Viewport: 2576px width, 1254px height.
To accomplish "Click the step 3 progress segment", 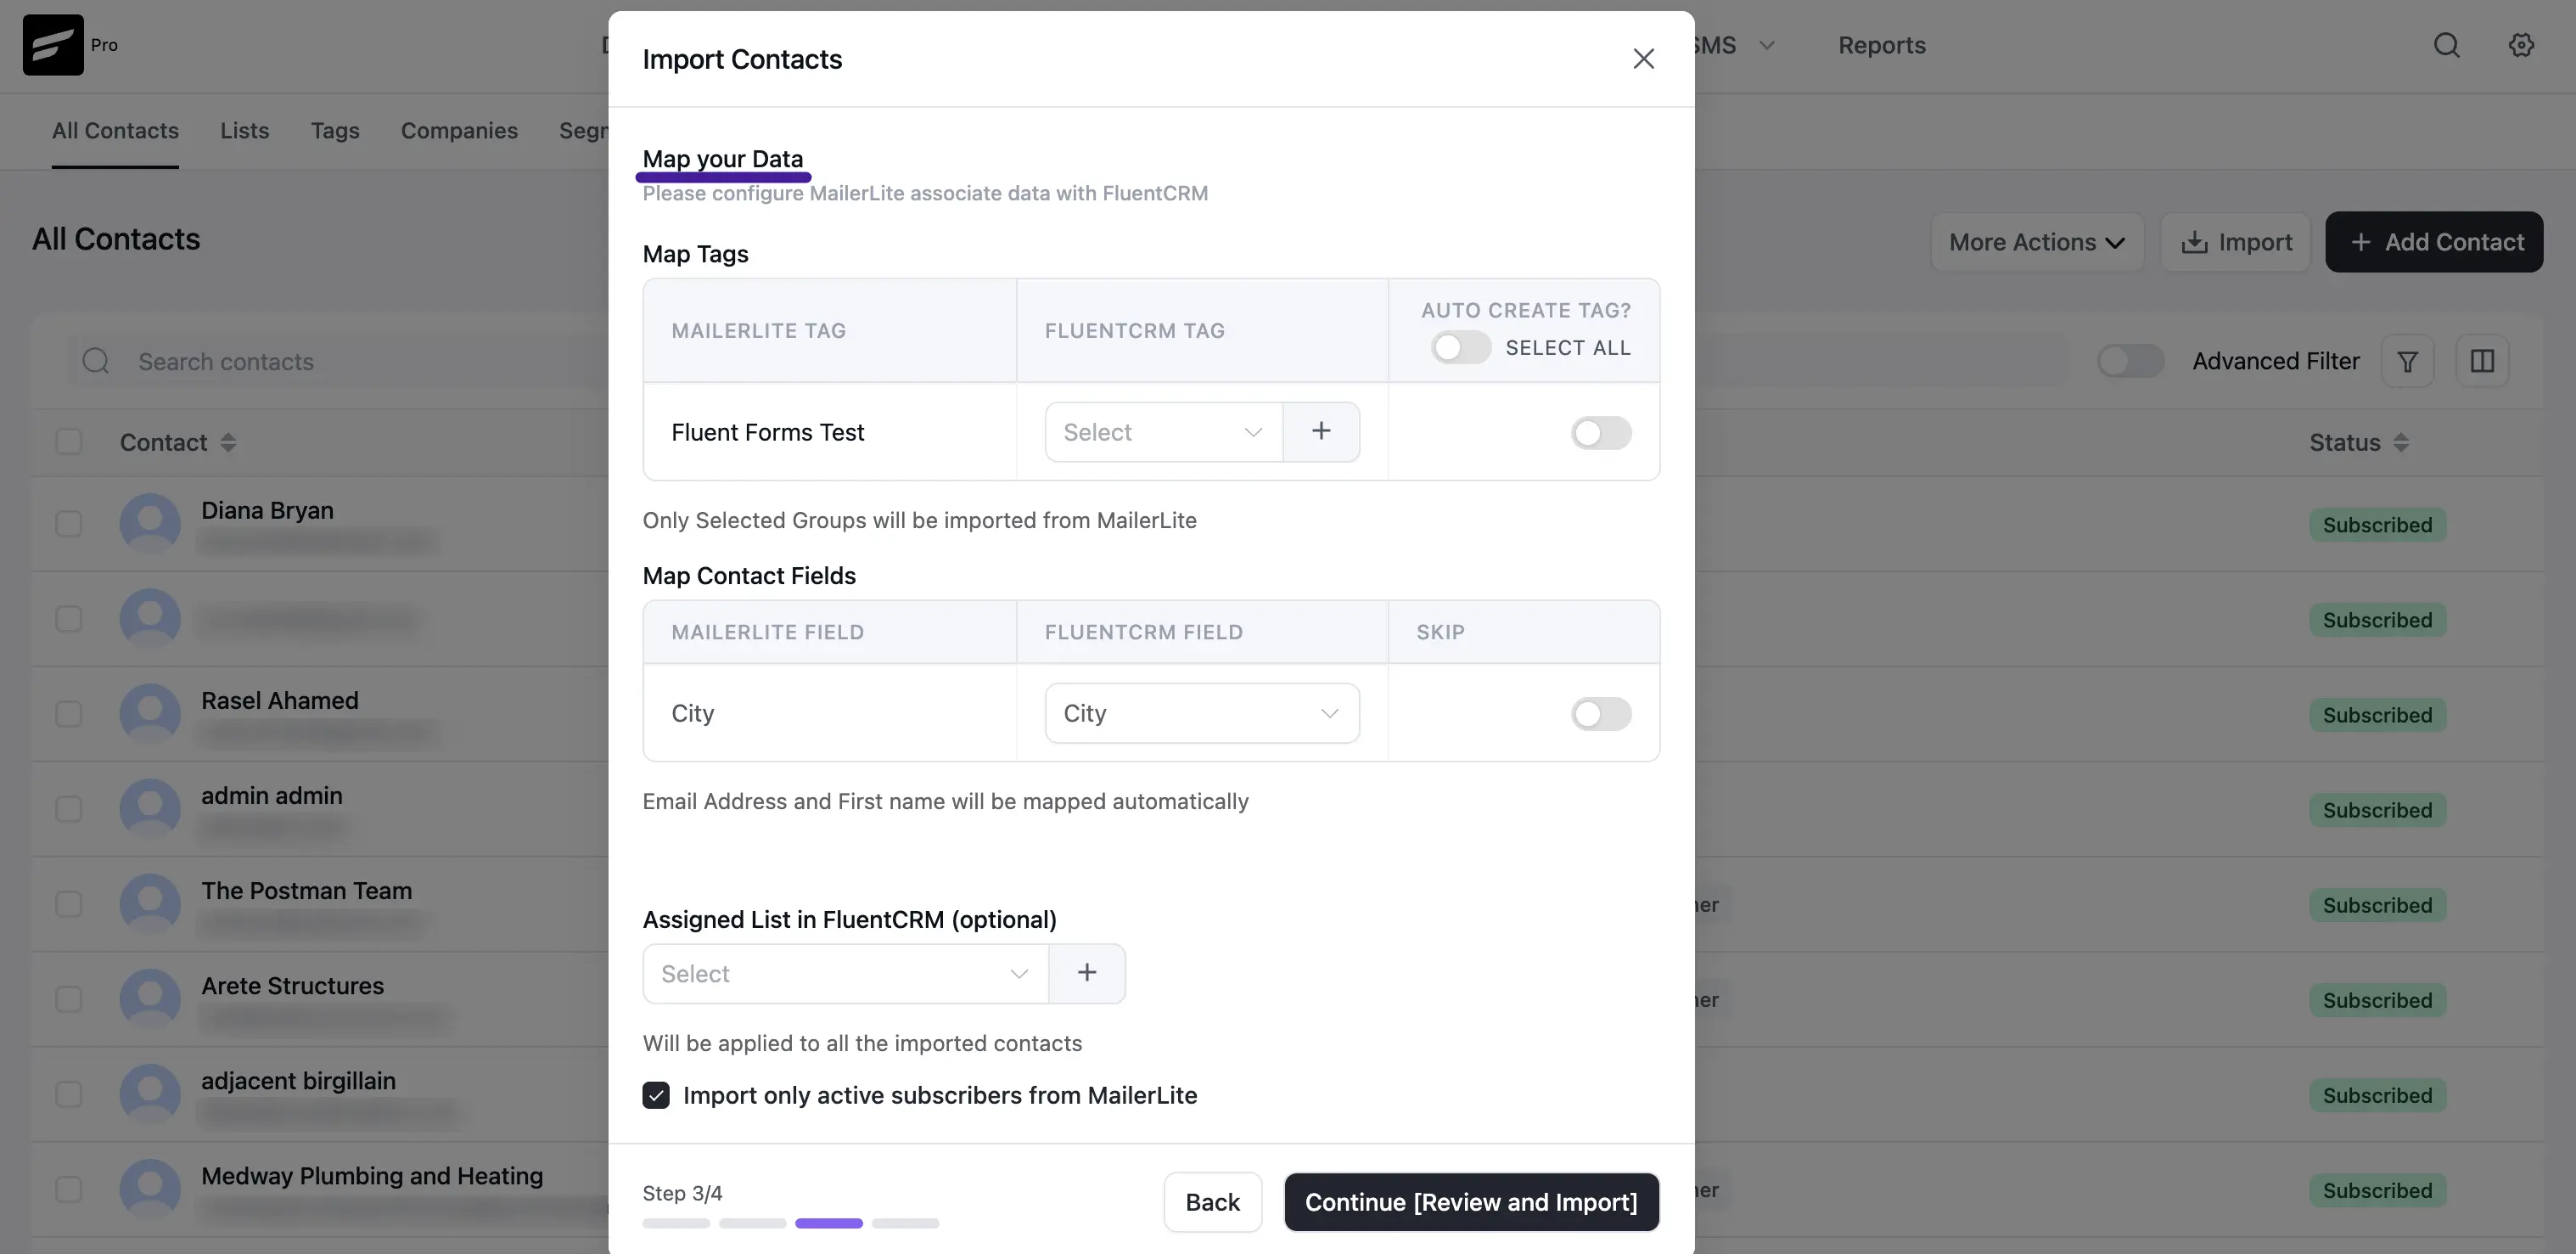I will click(x=828, y=1223).
